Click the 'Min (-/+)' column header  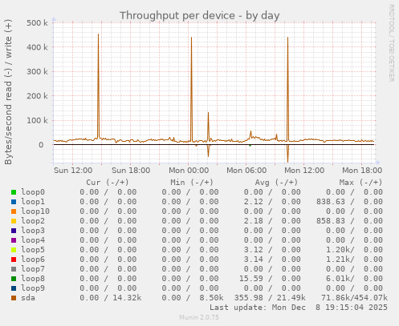(x=192, y=183)
